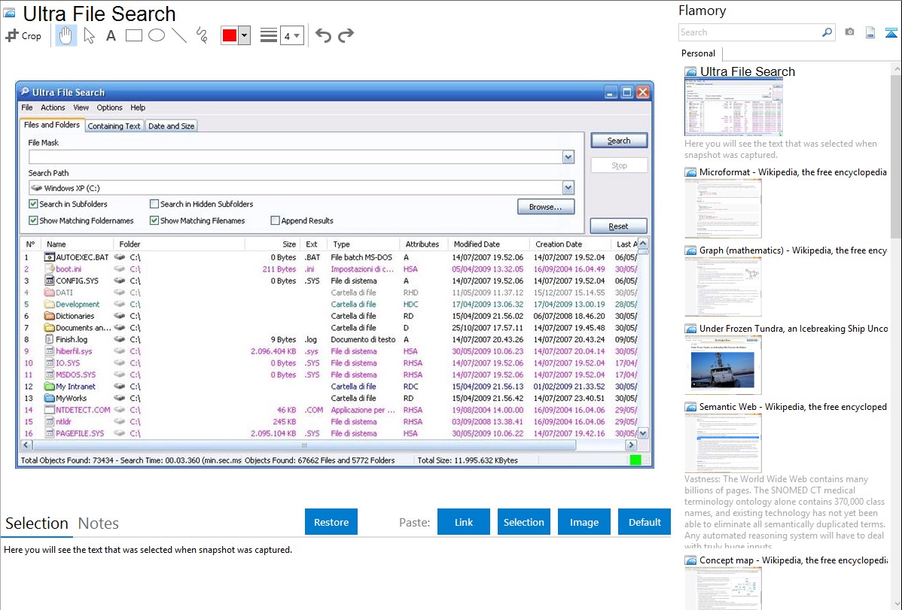This screenshot has height=610, width=902.
Task: Open the Search Path dropdown
Action: tap(568, 188)
